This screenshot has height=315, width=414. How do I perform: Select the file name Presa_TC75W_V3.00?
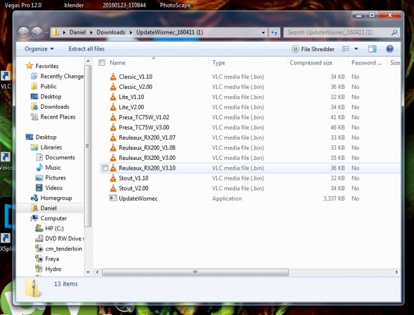point(144,128)
